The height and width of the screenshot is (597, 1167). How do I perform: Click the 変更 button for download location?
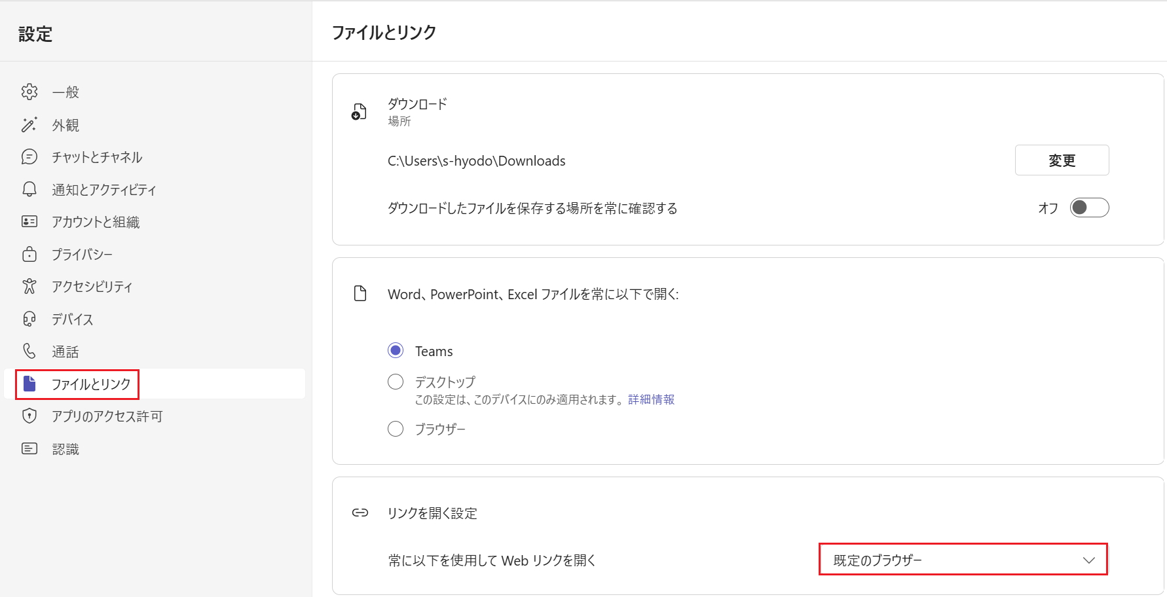(x=1062, y=160)
